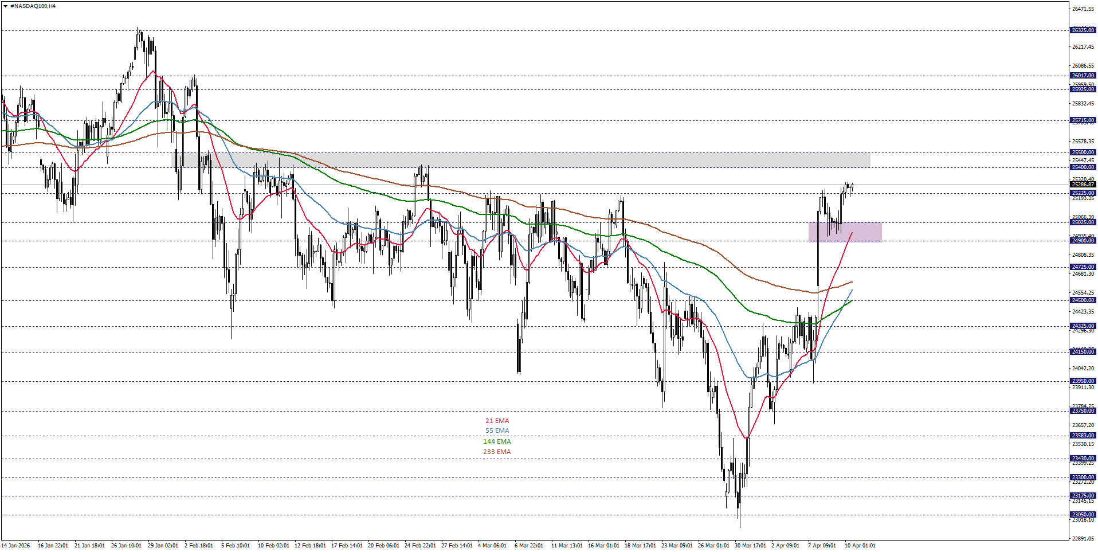Click the current price tag 25286.87

(1084, 185)
